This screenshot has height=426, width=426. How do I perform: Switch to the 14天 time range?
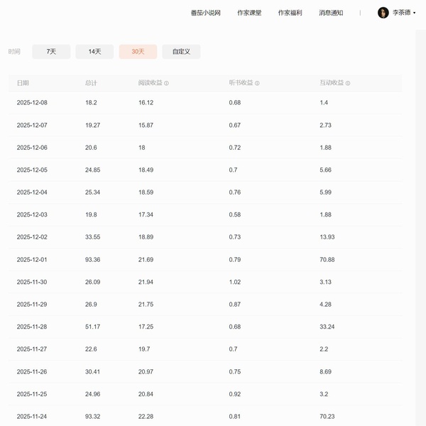click(x=94, y=52)
